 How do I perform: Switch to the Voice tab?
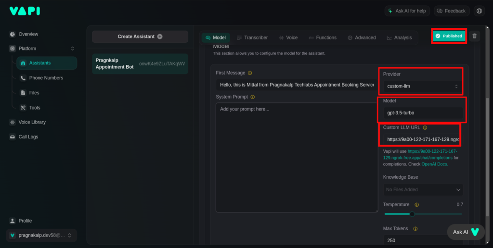click(x=288, y=37)
